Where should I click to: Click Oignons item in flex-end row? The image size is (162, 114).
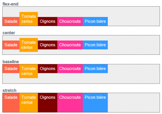tap(47, 21)
